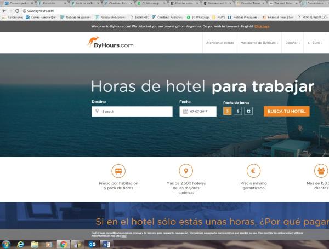Click the bed icon above Precio por habitación
Image resolution: width=329 pixels, height=249 pixels.
118,171
